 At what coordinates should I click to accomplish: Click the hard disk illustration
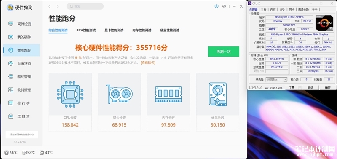218,94
